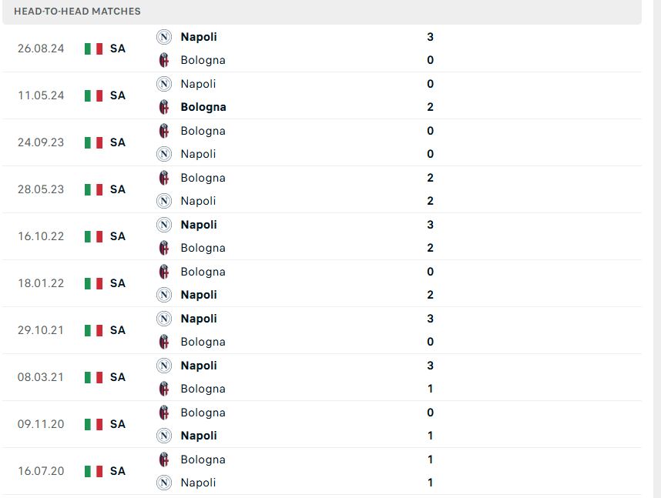
Task: Click Italy flag beside 29.10.21 date
Action: (x=93, y=330)
